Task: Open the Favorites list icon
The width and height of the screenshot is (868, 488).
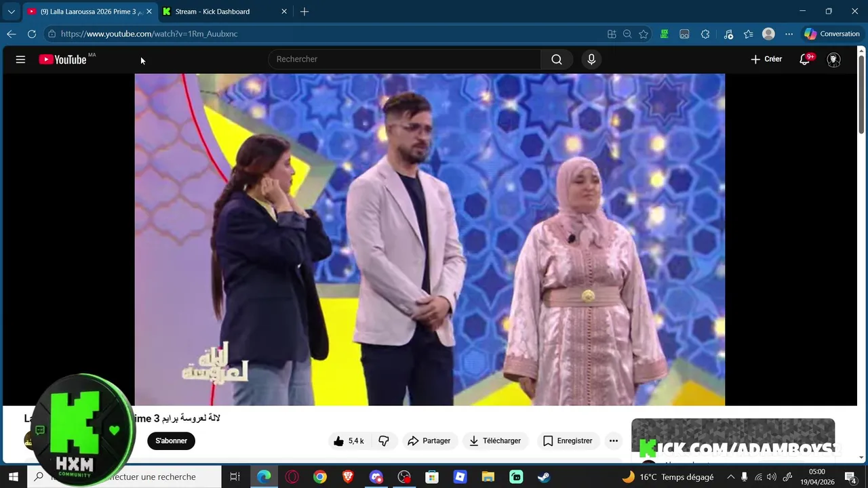Action: pos(748,34)
